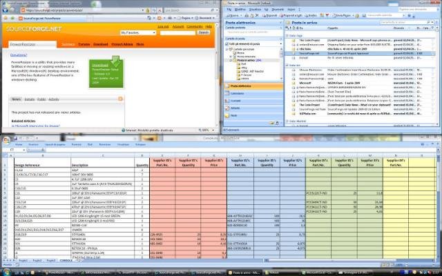Click the green Download arrow box
Screen dimensions: 442x276
click(106, 72)
